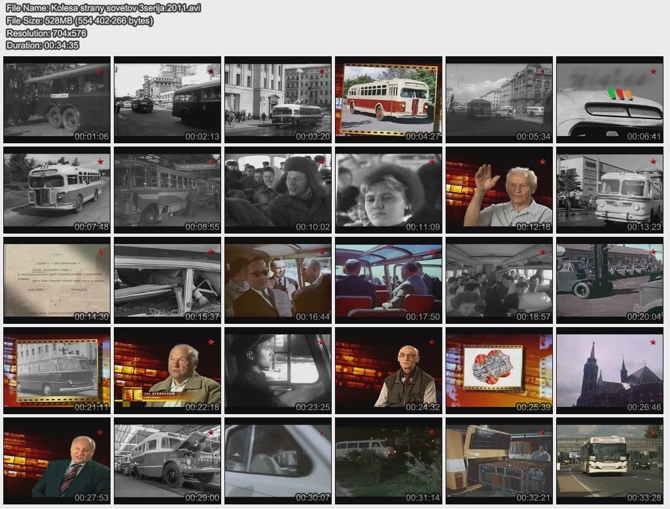Click the File Size 528MB text line
Screen dimensions: 670x509
[x=80, y=20]
